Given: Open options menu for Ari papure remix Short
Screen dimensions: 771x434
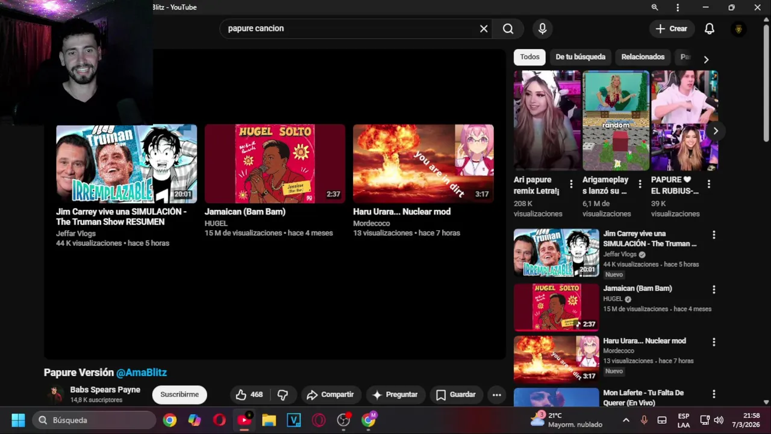Looking at the screenshot, I should click(x=571, y=183).
